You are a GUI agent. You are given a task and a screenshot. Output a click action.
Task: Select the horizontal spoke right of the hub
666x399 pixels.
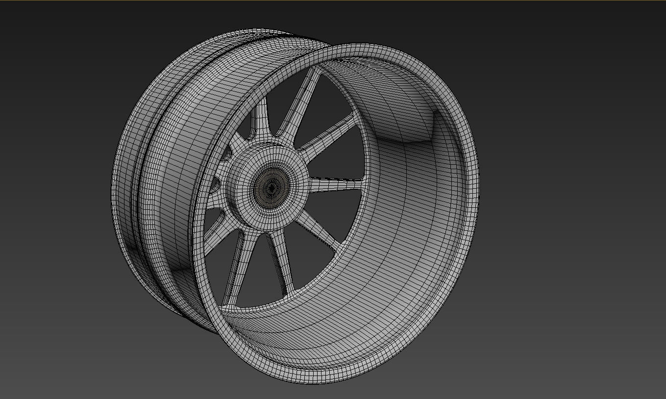(337, 185)
